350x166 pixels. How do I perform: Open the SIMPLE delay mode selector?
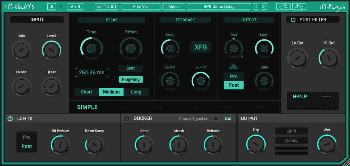click(x=87, y=107)
